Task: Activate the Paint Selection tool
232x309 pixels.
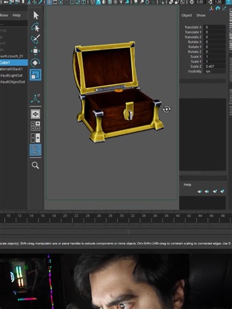Action: point(36,39)
